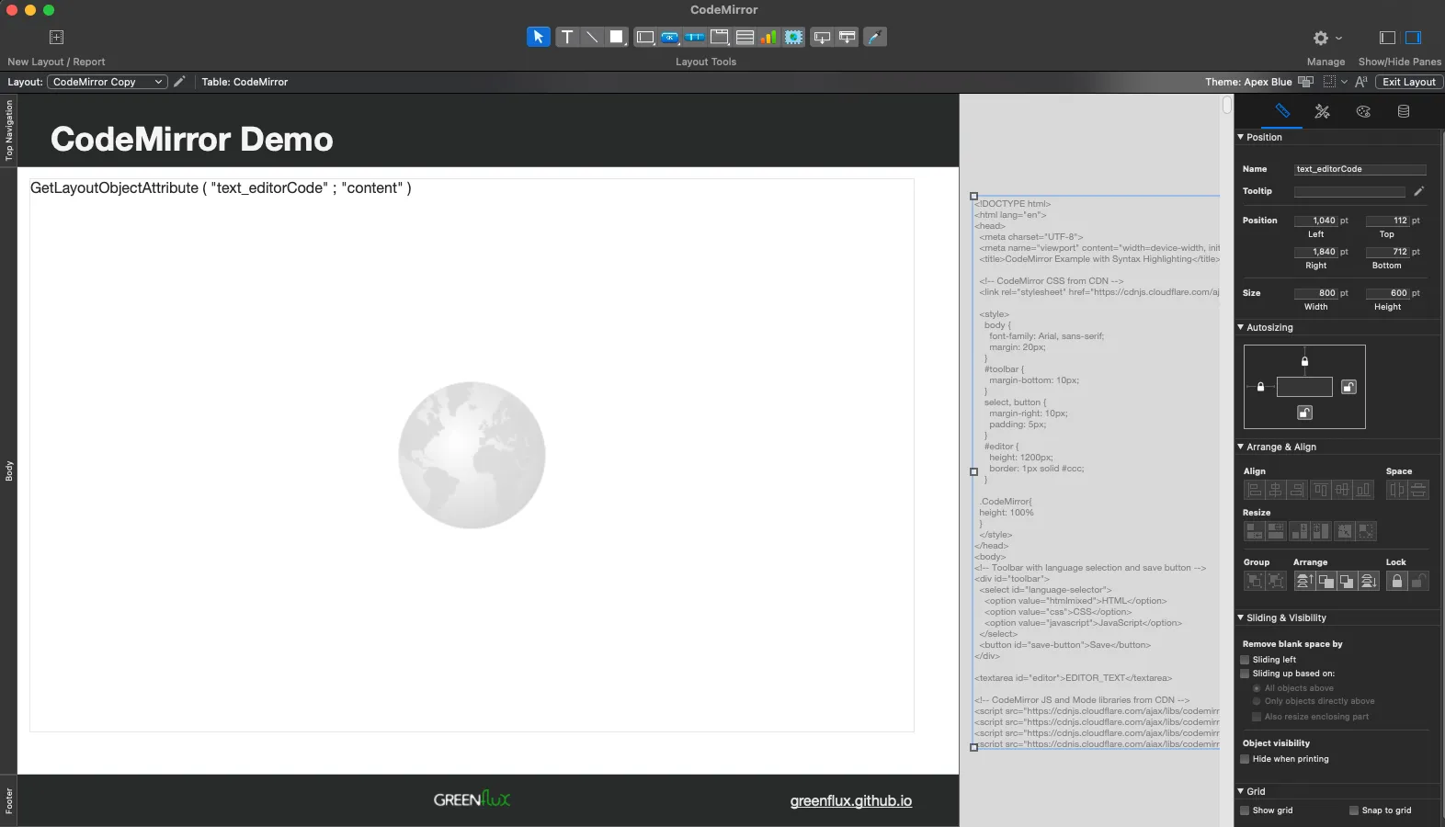Enable the Sliding left checkbox

point(1246,660)
